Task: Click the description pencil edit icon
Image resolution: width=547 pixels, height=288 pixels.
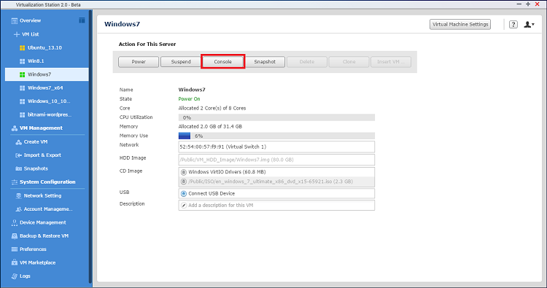Action: (x=184, y=206)
